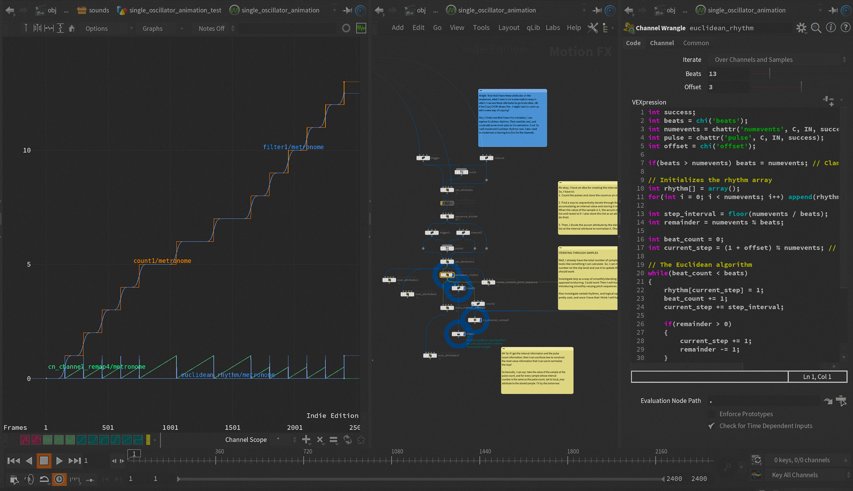Image resolution: width=853 pixels, height=491 pixels.
Task: Open the node info icon in the parameter pane
Action: coord(831,27)
